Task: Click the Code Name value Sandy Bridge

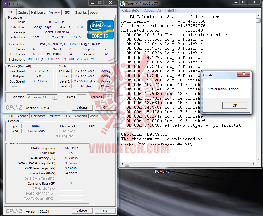Action: click(x=42, y=27)
